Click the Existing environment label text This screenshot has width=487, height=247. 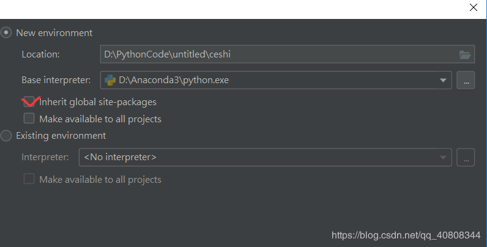(x=61, y=136)
